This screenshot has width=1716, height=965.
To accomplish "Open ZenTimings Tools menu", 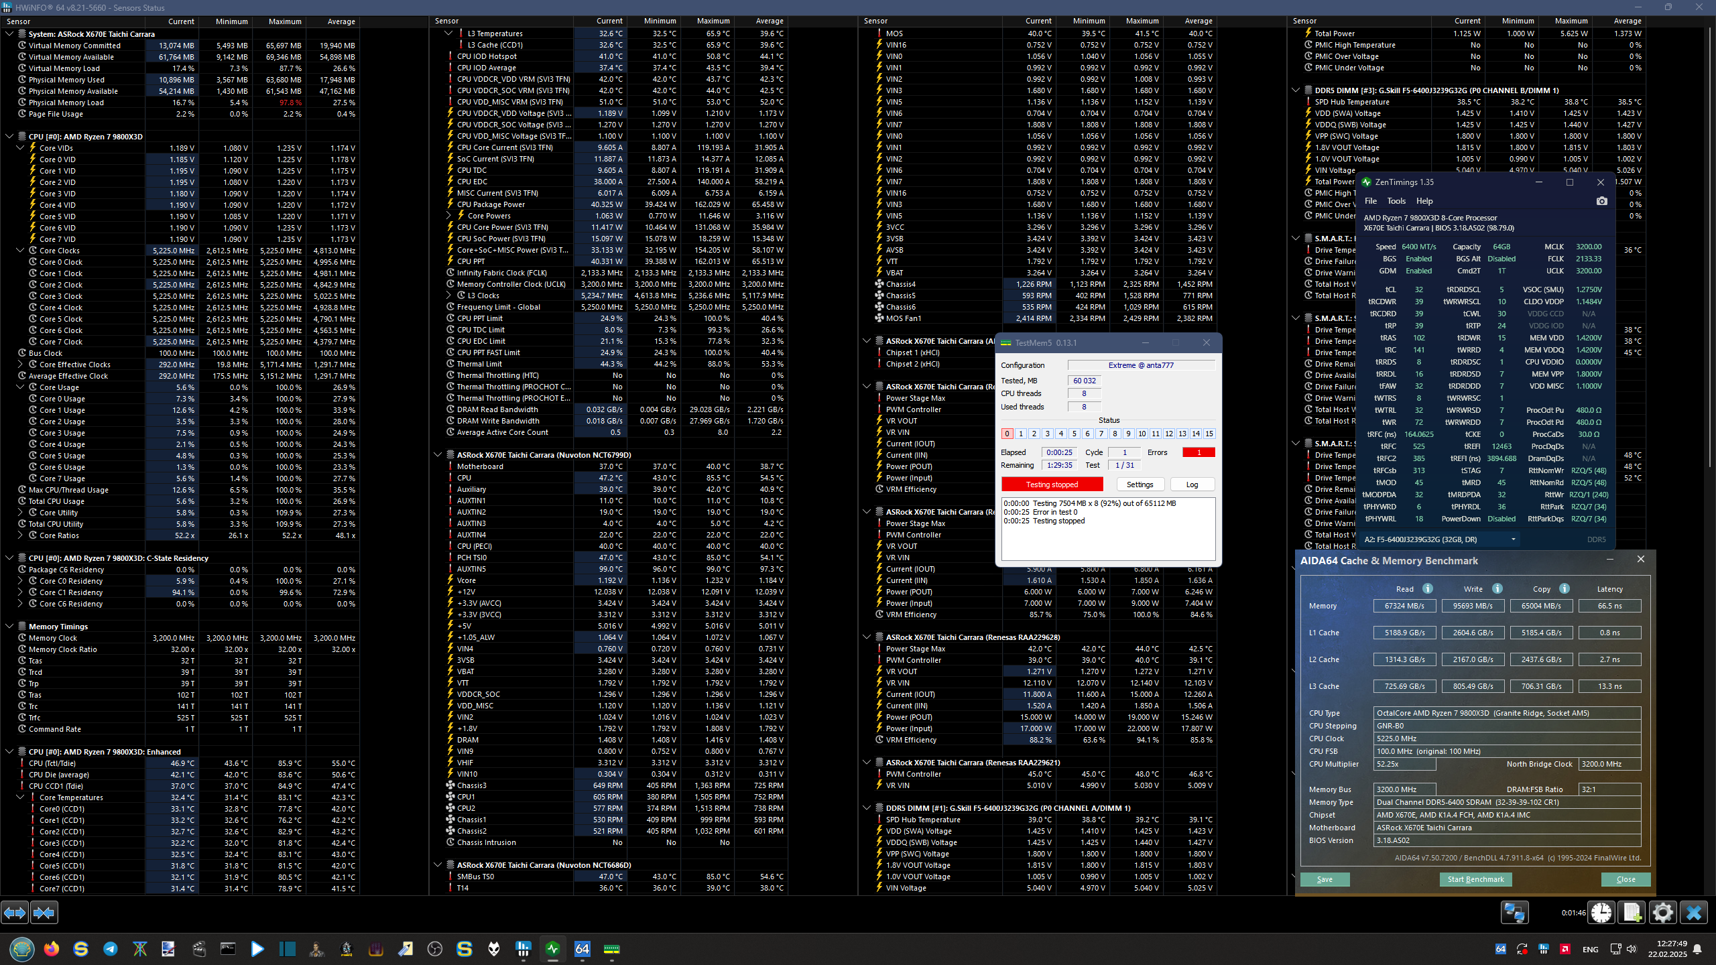I will 1396,201.
